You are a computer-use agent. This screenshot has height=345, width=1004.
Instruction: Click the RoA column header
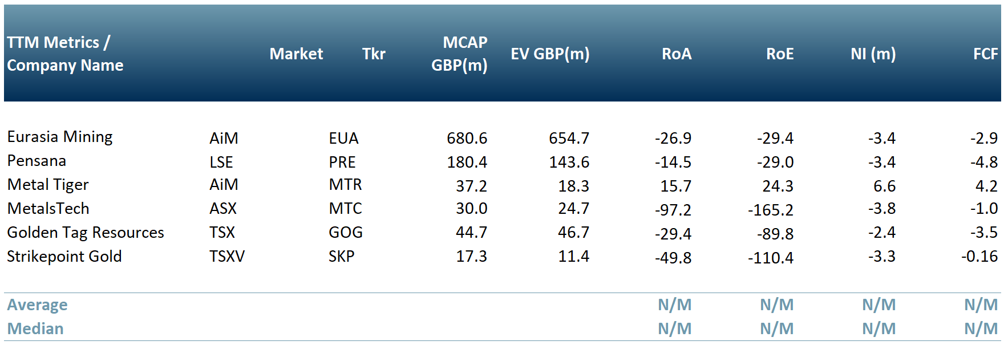(x=677, y=54)
